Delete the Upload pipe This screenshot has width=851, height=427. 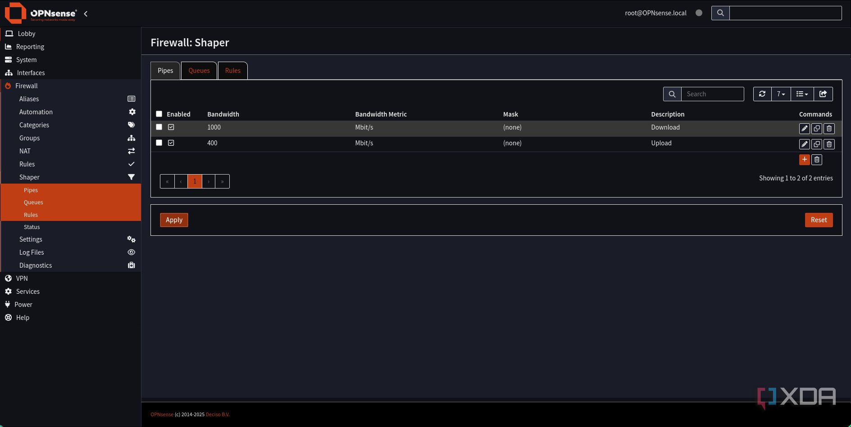click(x=829, y=144)
